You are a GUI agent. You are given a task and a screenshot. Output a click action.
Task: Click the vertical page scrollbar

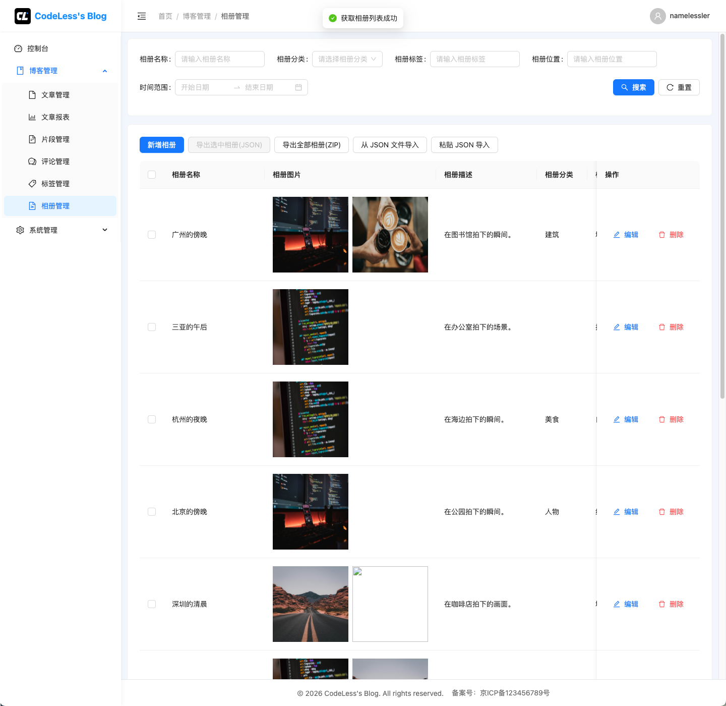(x=722, y=217)
